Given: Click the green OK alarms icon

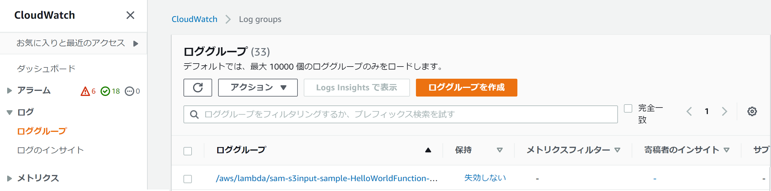Looking at the screenshot, I should (x=106, y=91).
